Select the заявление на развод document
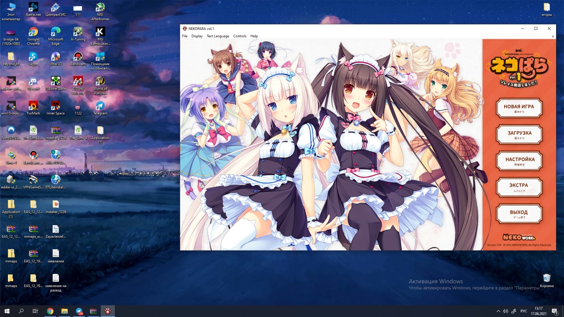564x317 pixels. 56,283
